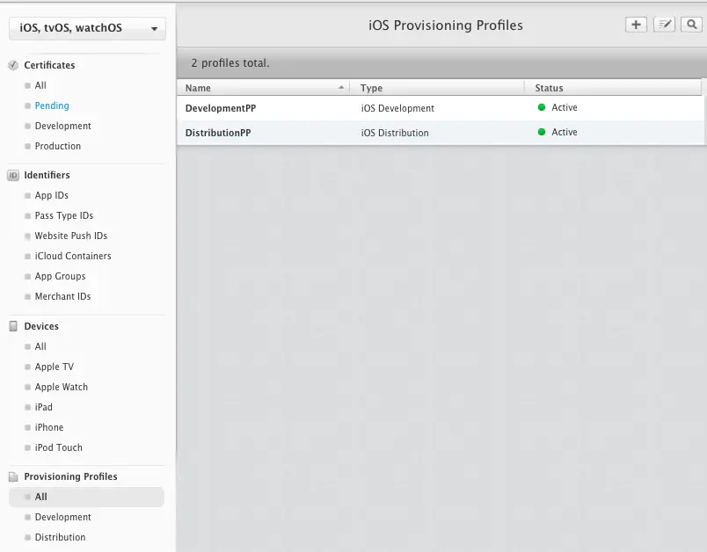Open App IDs under Identifiers
707x552 pixels.
click(51, 195)
